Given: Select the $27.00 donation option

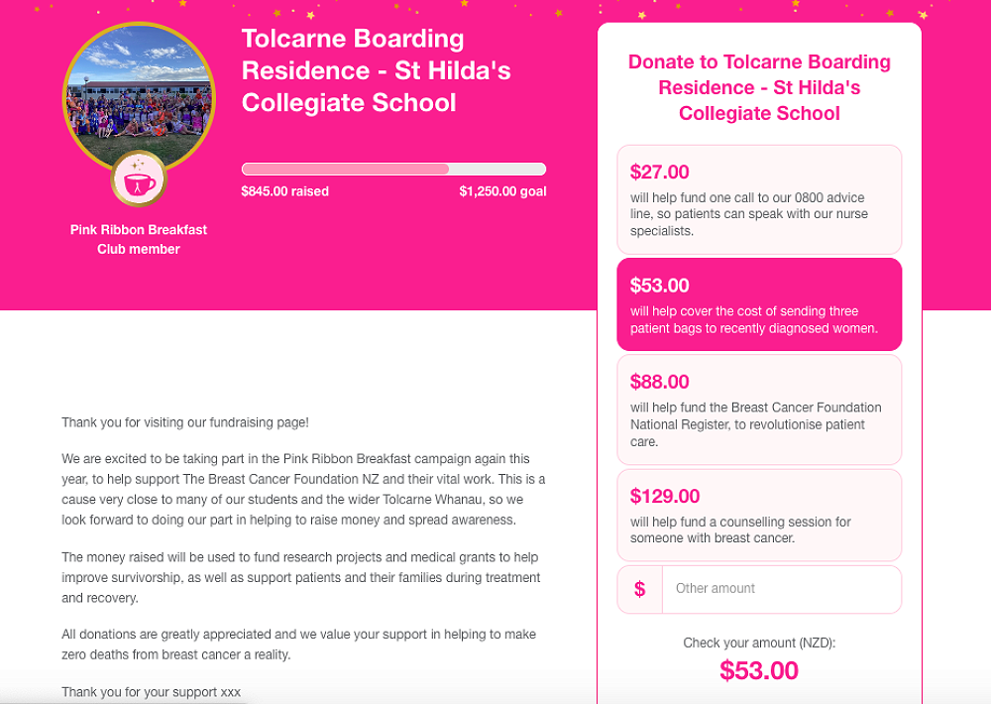Looking at the screenshot, I should [759, 199].
